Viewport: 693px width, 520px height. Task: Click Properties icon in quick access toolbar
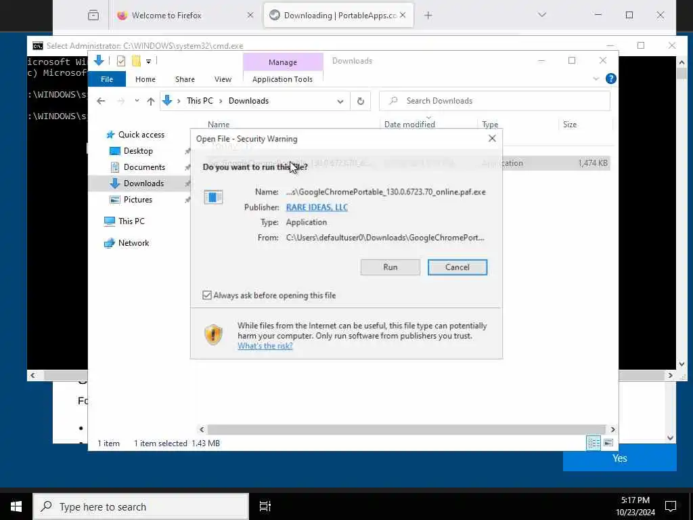(120, 61)
